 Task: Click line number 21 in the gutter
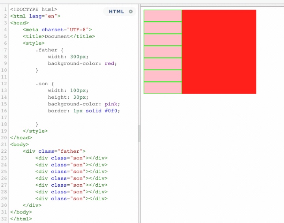click(x=4, y=144)
